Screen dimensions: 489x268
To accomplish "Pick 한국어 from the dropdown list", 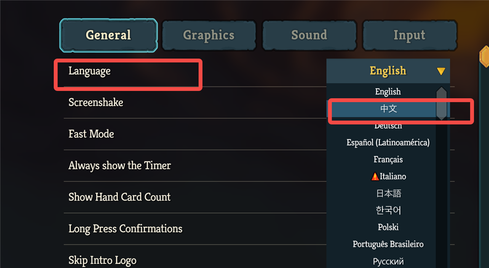I will click(x=388, y=210).
